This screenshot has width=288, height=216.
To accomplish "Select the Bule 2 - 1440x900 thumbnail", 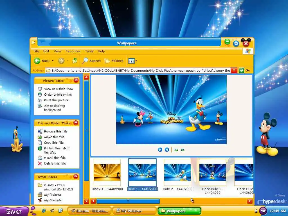I will click(x=177, y=172).
